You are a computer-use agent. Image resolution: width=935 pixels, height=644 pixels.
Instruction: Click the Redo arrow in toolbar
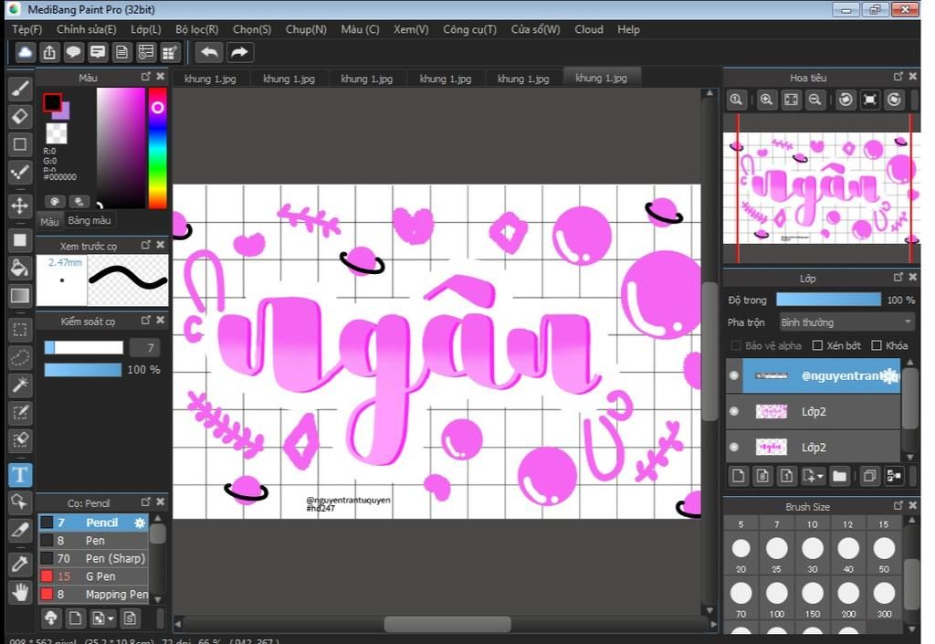(x=239, y=52)
